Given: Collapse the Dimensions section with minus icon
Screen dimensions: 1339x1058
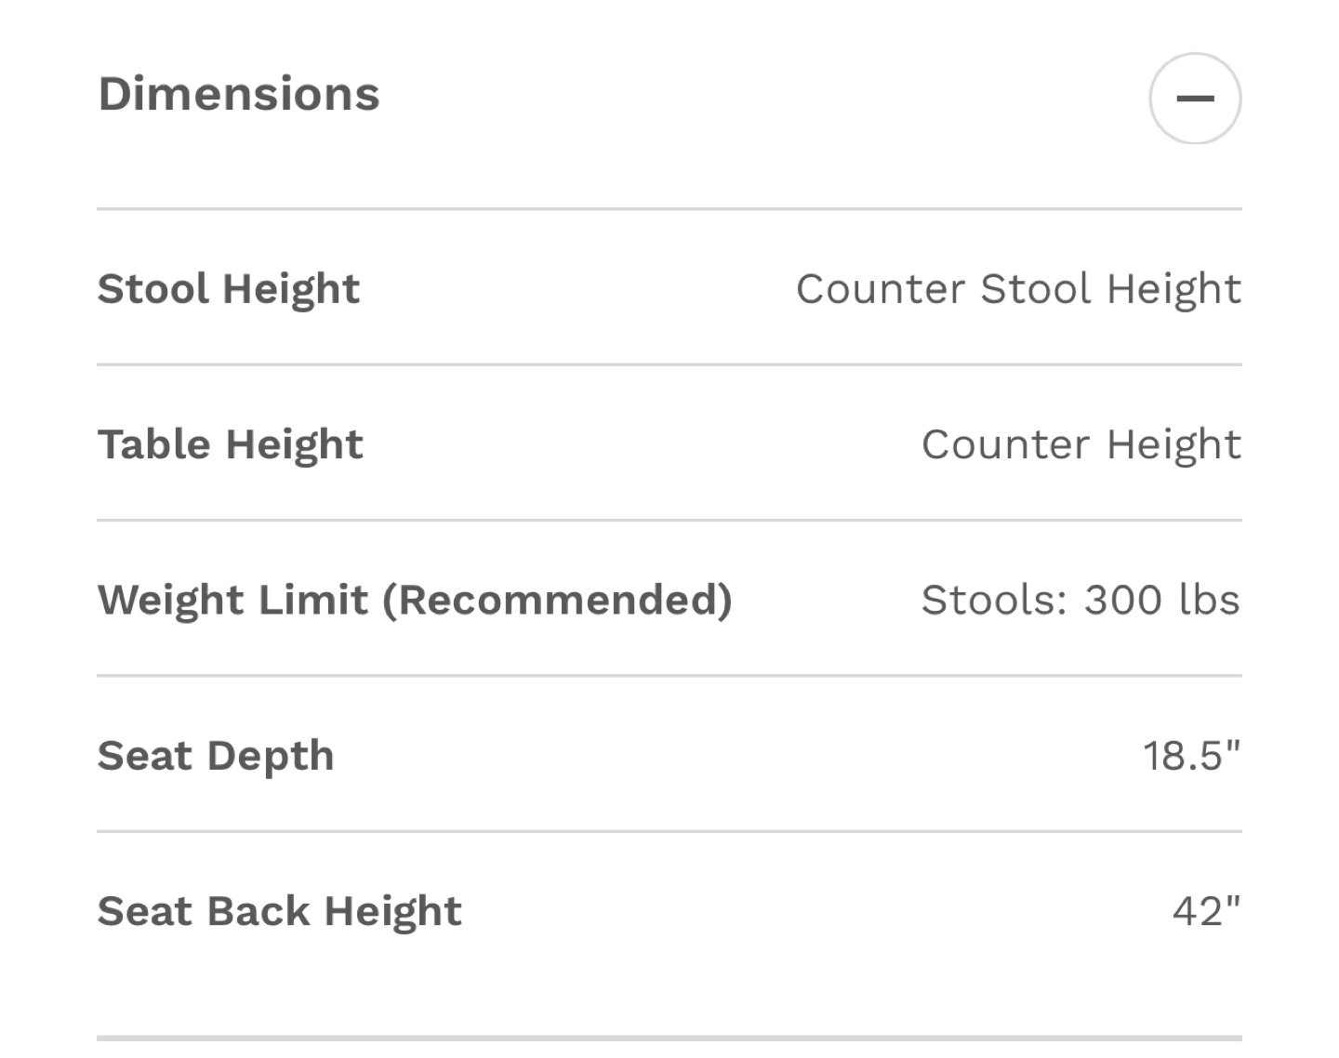Looking at the screenshot, I should click(x=1195, y=98).
